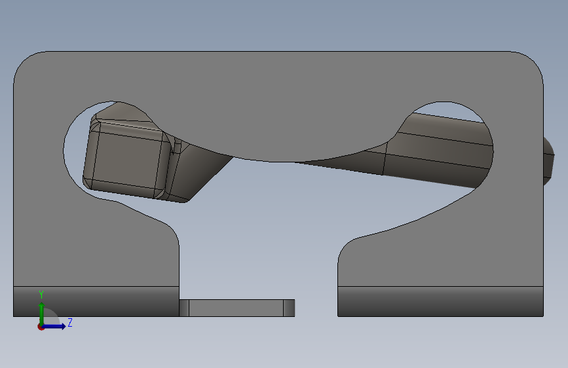Select the small flat plate at the bottom center
This screenshot has width=568, height=368.
[x=237, y=308]
